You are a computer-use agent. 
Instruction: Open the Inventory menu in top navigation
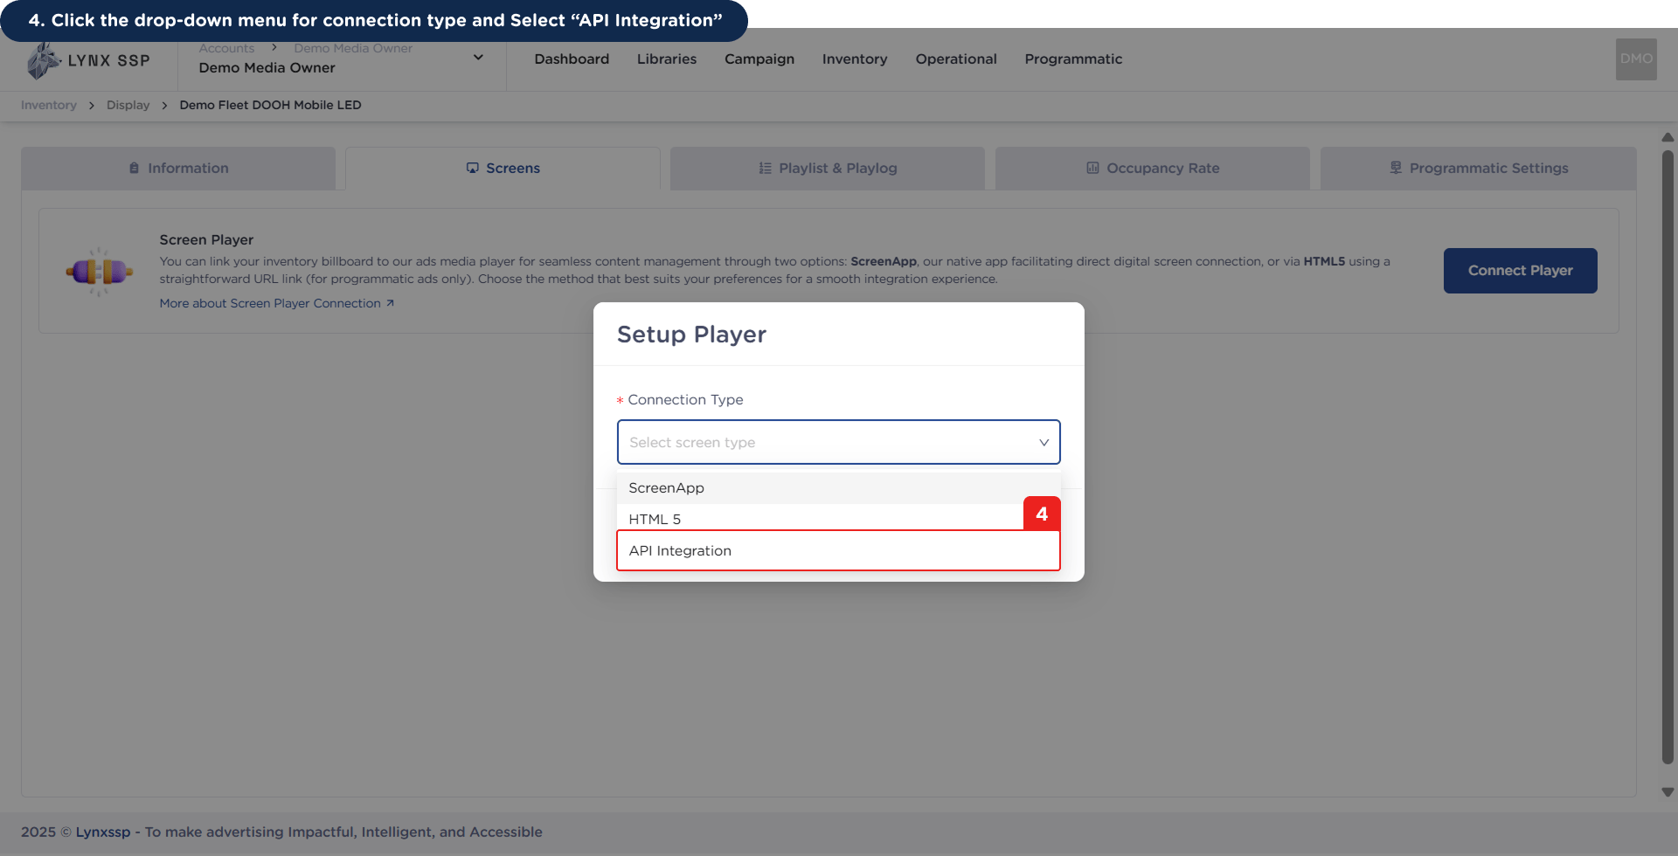coord(855,59)
